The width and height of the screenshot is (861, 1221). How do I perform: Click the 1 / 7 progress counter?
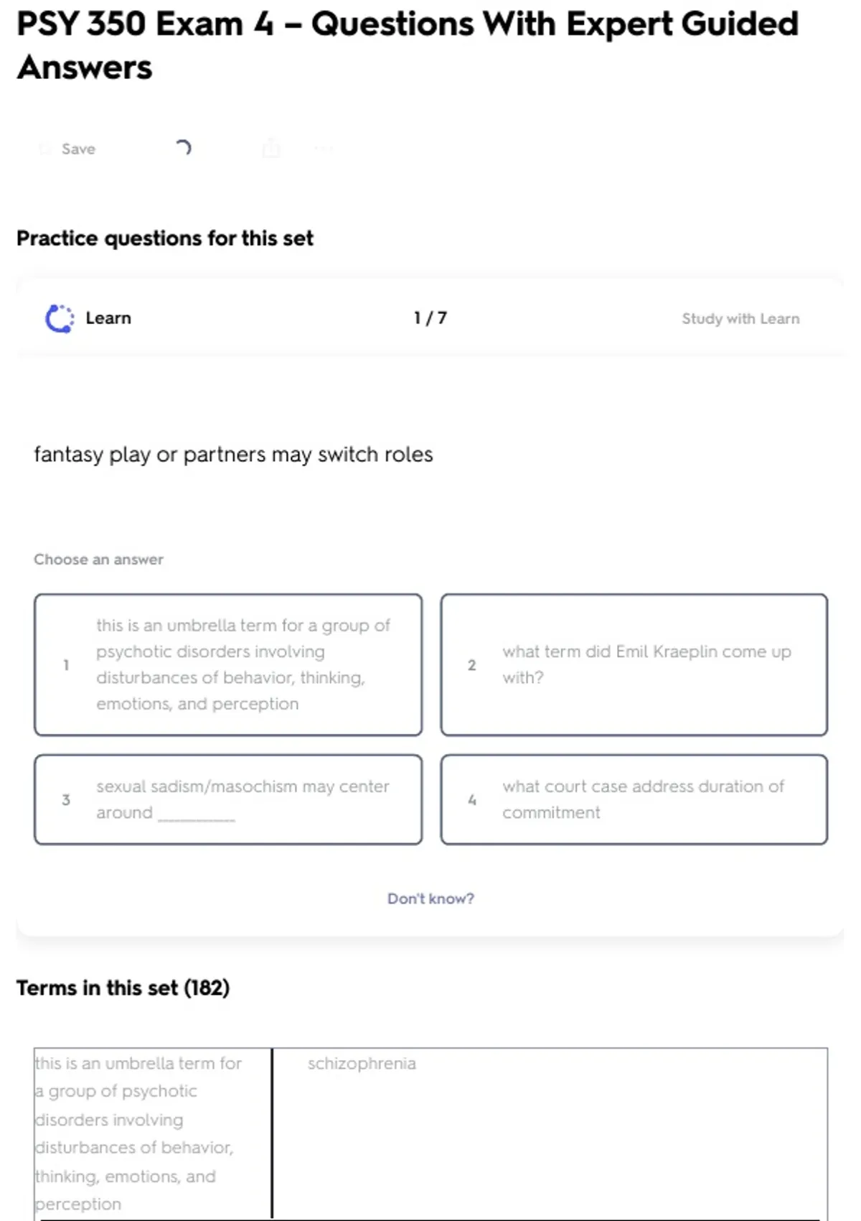430,318
